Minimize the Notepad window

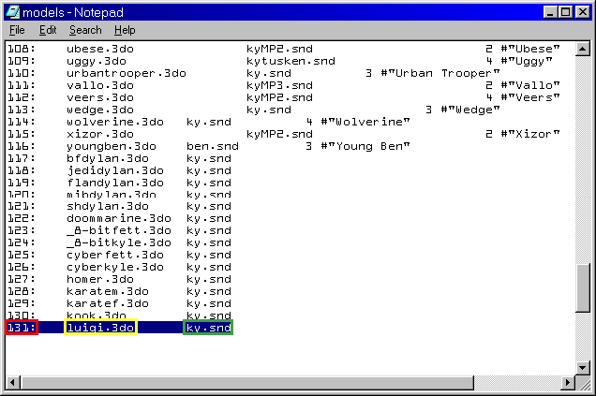tap(550, 12)
